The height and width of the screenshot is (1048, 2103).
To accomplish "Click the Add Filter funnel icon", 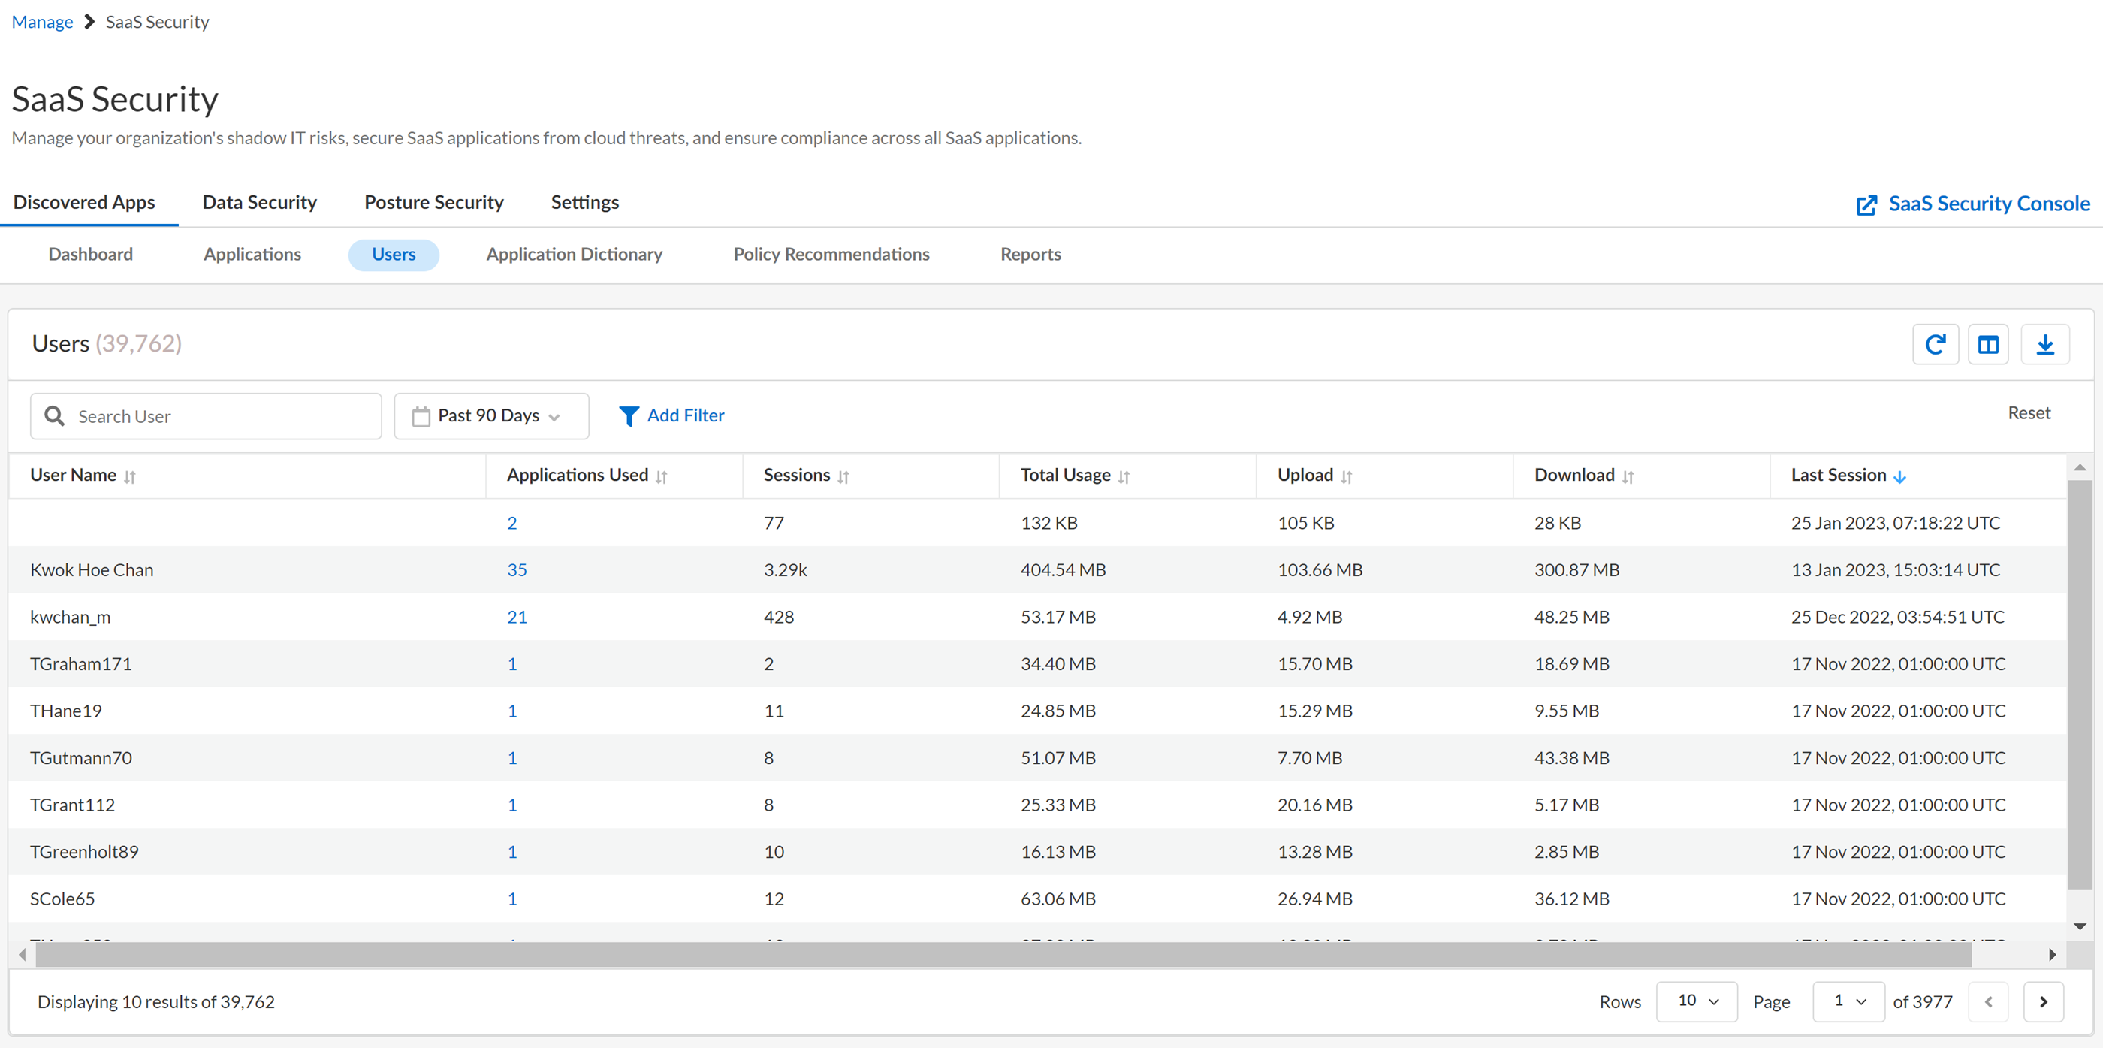I will tap(629, 417).
